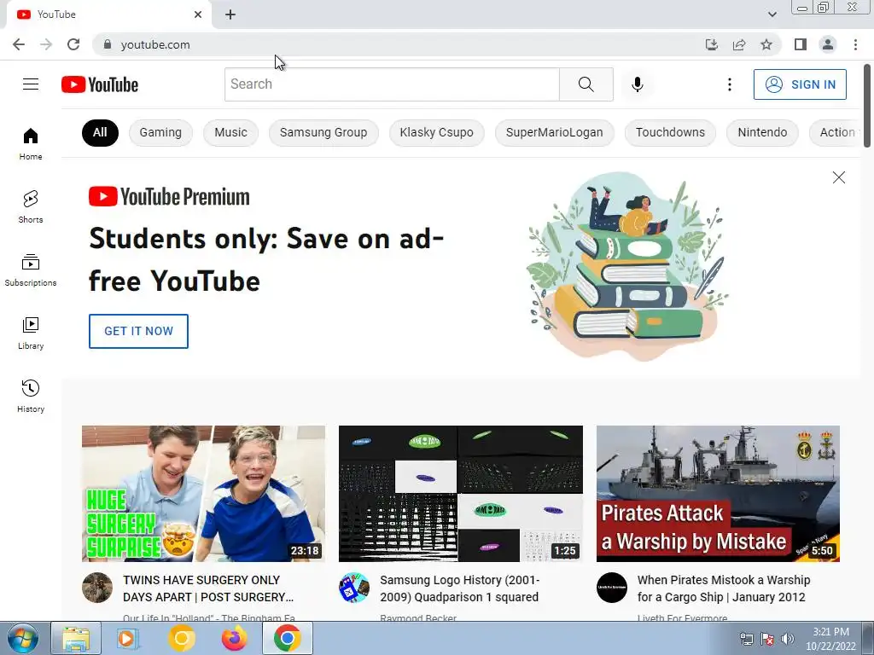Viewport: 874px width, 655px height.
Task: Open YouTube settings three-dot menu
Action: 729,84
